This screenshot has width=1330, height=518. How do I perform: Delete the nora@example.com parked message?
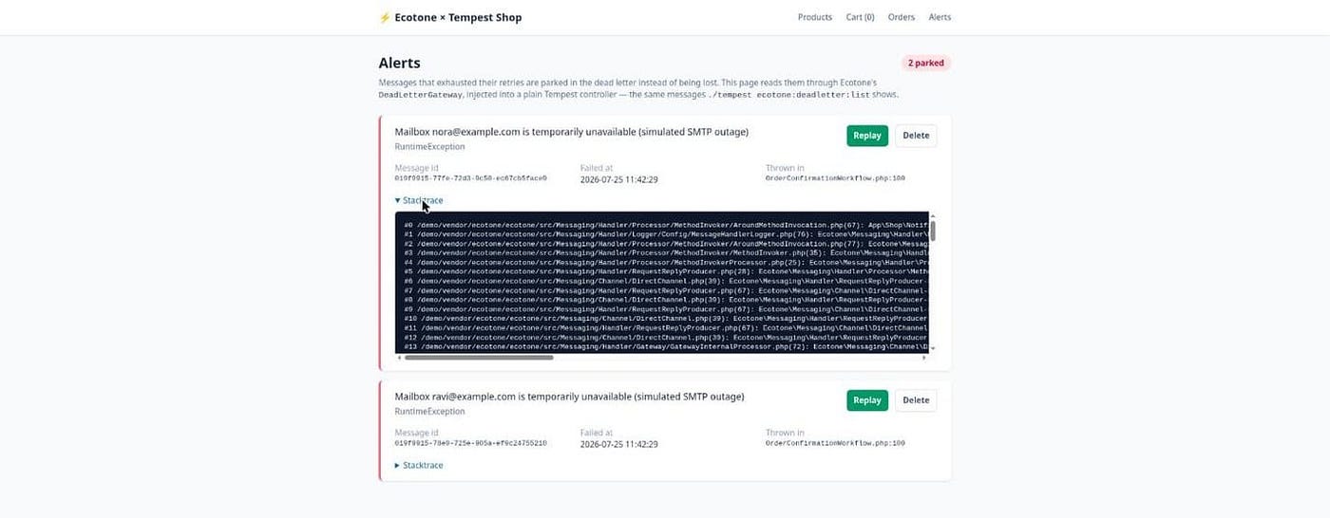(x=916, y=136)
